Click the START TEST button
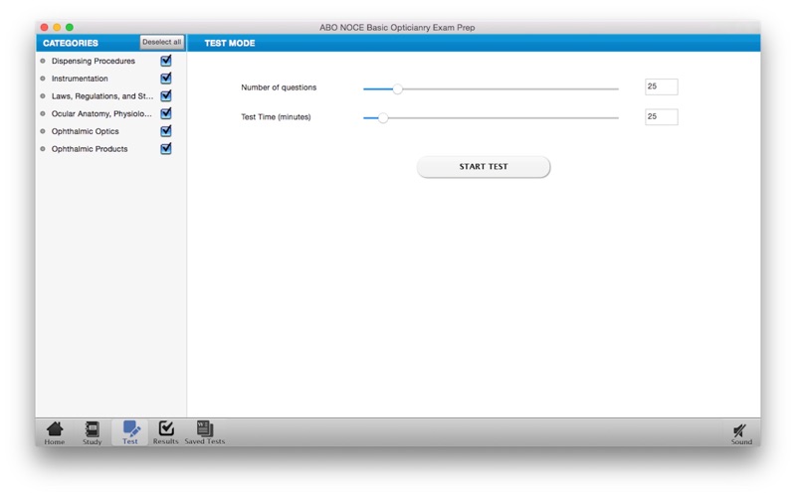The width and height of the screenshot is (796, 497). tap(484, 167)
